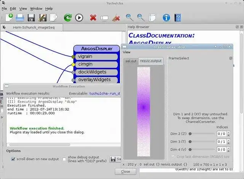Click the blue info circle icon

[x=166, y=17]
